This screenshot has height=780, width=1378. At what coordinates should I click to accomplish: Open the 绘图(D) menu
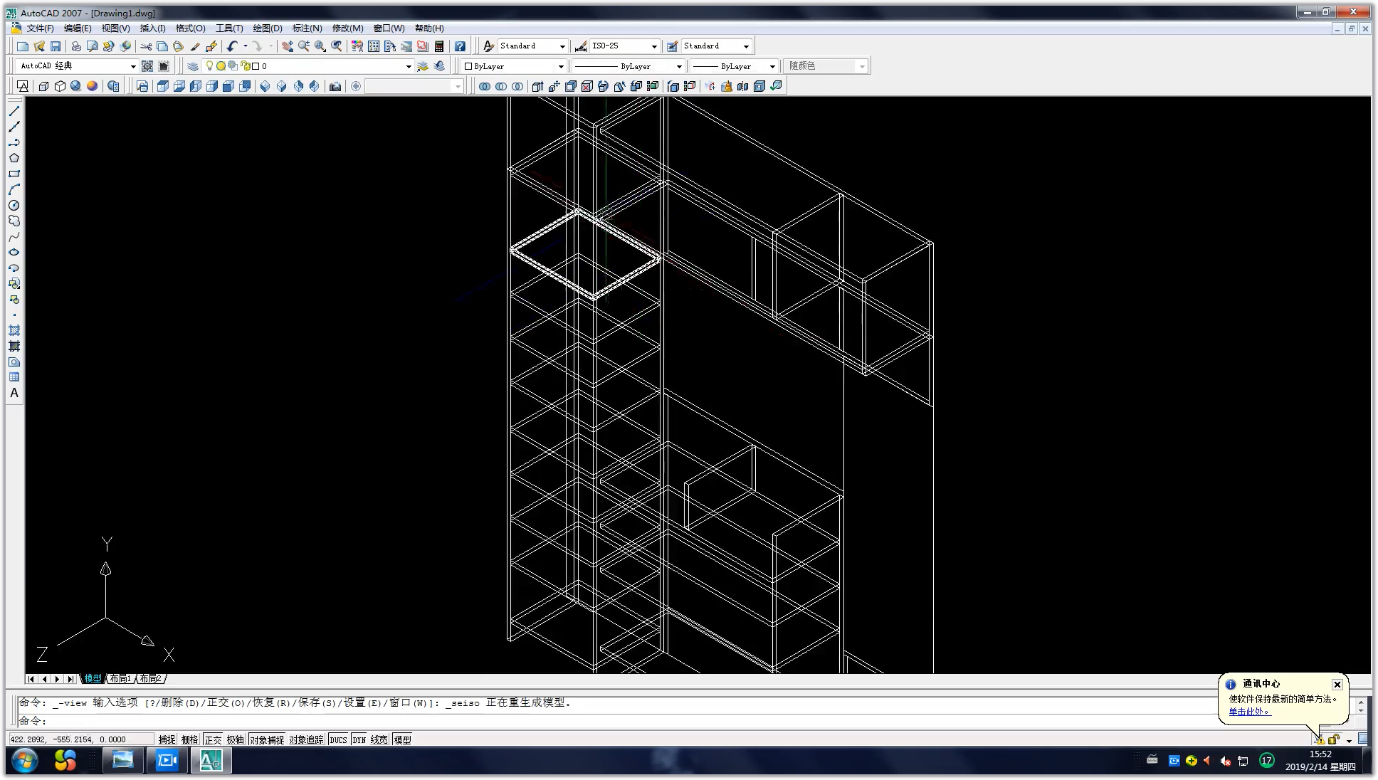point(268,28)
